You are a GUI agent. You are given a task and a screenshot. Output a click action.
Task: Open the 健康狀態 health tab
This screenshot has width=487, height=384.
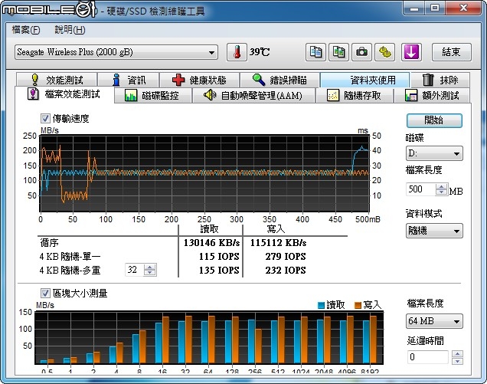coord(199,80)
